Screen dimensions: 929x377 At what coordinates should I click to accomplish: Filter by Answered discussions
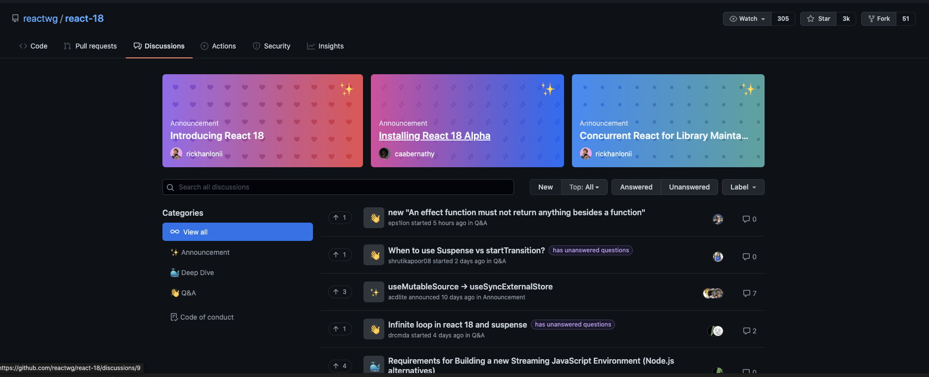pos(636,187)
